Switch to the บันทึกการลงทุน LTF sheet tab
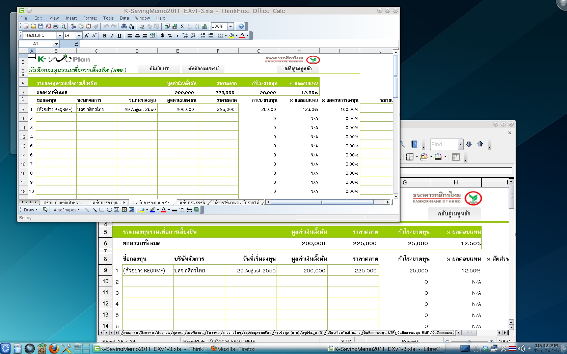The width and height of the screenshot is (567, 354). tap(108, 202)
